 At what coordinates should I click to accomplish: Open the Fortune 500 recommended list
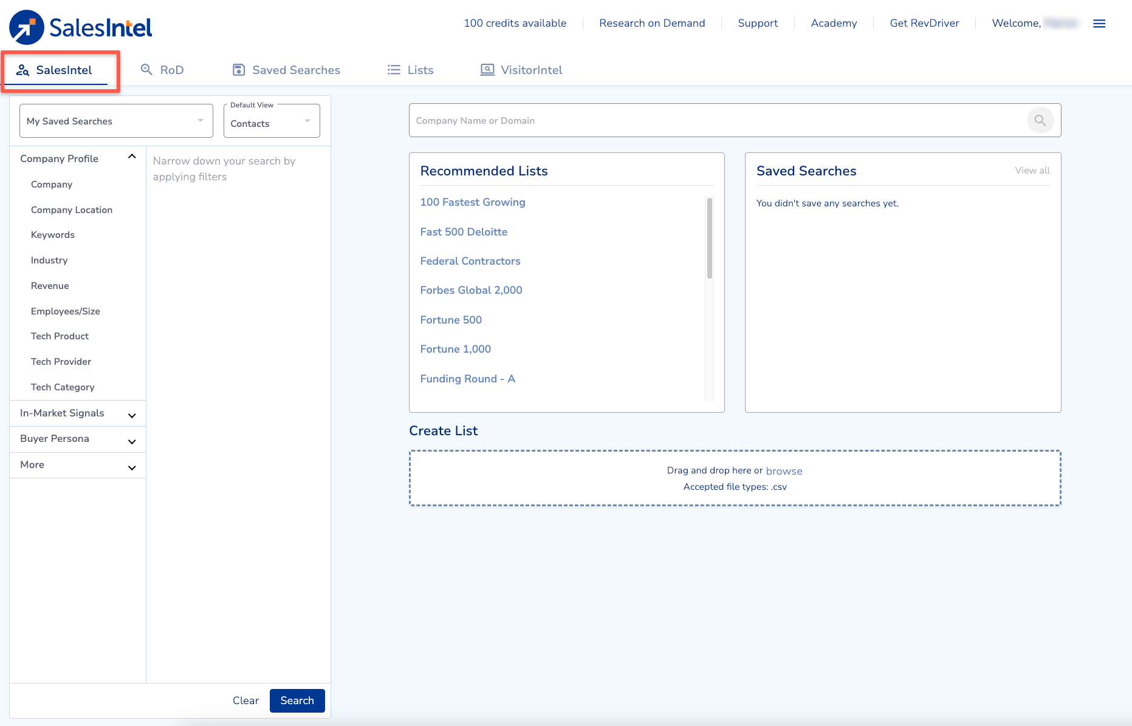click(451, 320)
